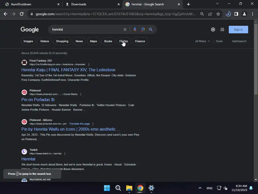Image resolution: width=258 pixels, height=194 pixels.
Task: Click the muted volume icon in tray
Action: (x=225, y=188)
